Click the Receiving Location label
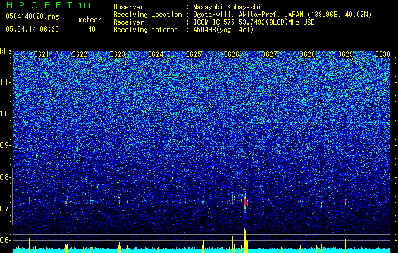 click(x=147, y=15)
